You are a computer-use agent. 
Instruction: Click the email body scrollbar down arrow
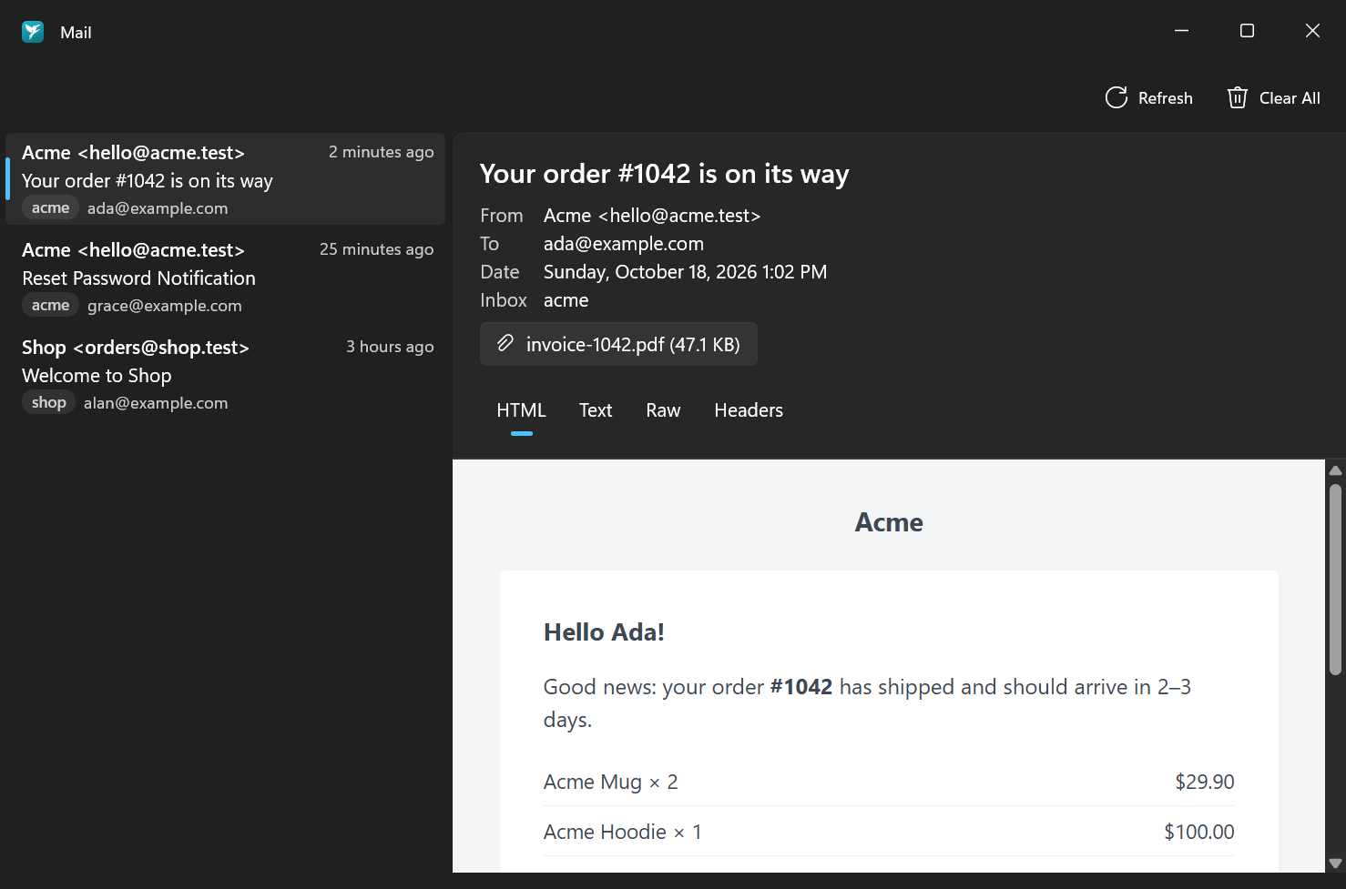click(x=1335, y=864)
